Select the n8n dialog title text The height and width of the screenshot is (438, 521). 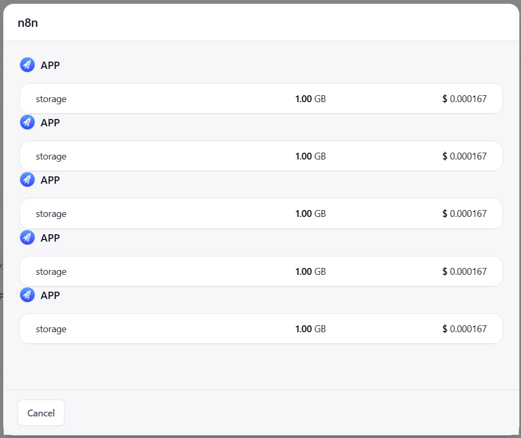[x=27, y=23]
